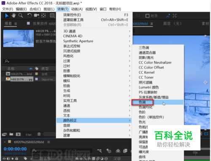
Task: Click the frame blending icon in timeline
Action: pyautogui.click(x=125, y=151)
